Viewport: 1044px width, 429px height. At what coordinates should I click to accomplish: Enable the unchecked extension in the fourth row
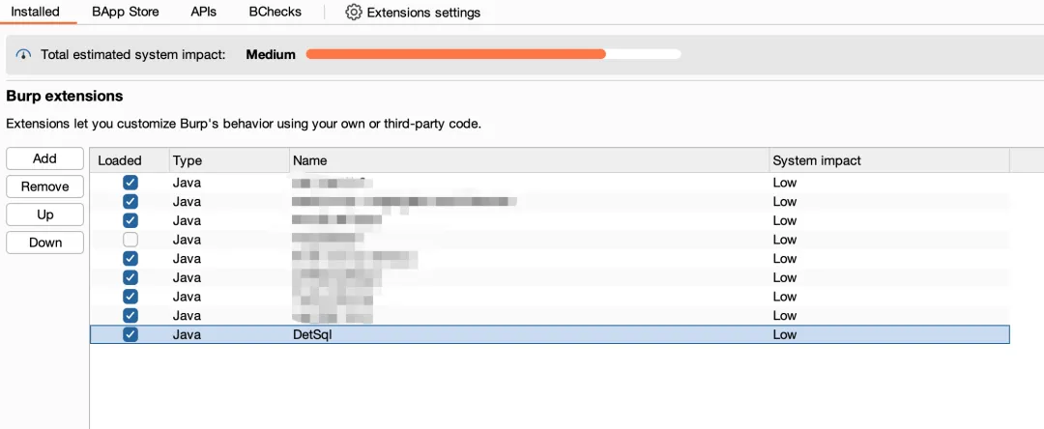coord(130,240)
